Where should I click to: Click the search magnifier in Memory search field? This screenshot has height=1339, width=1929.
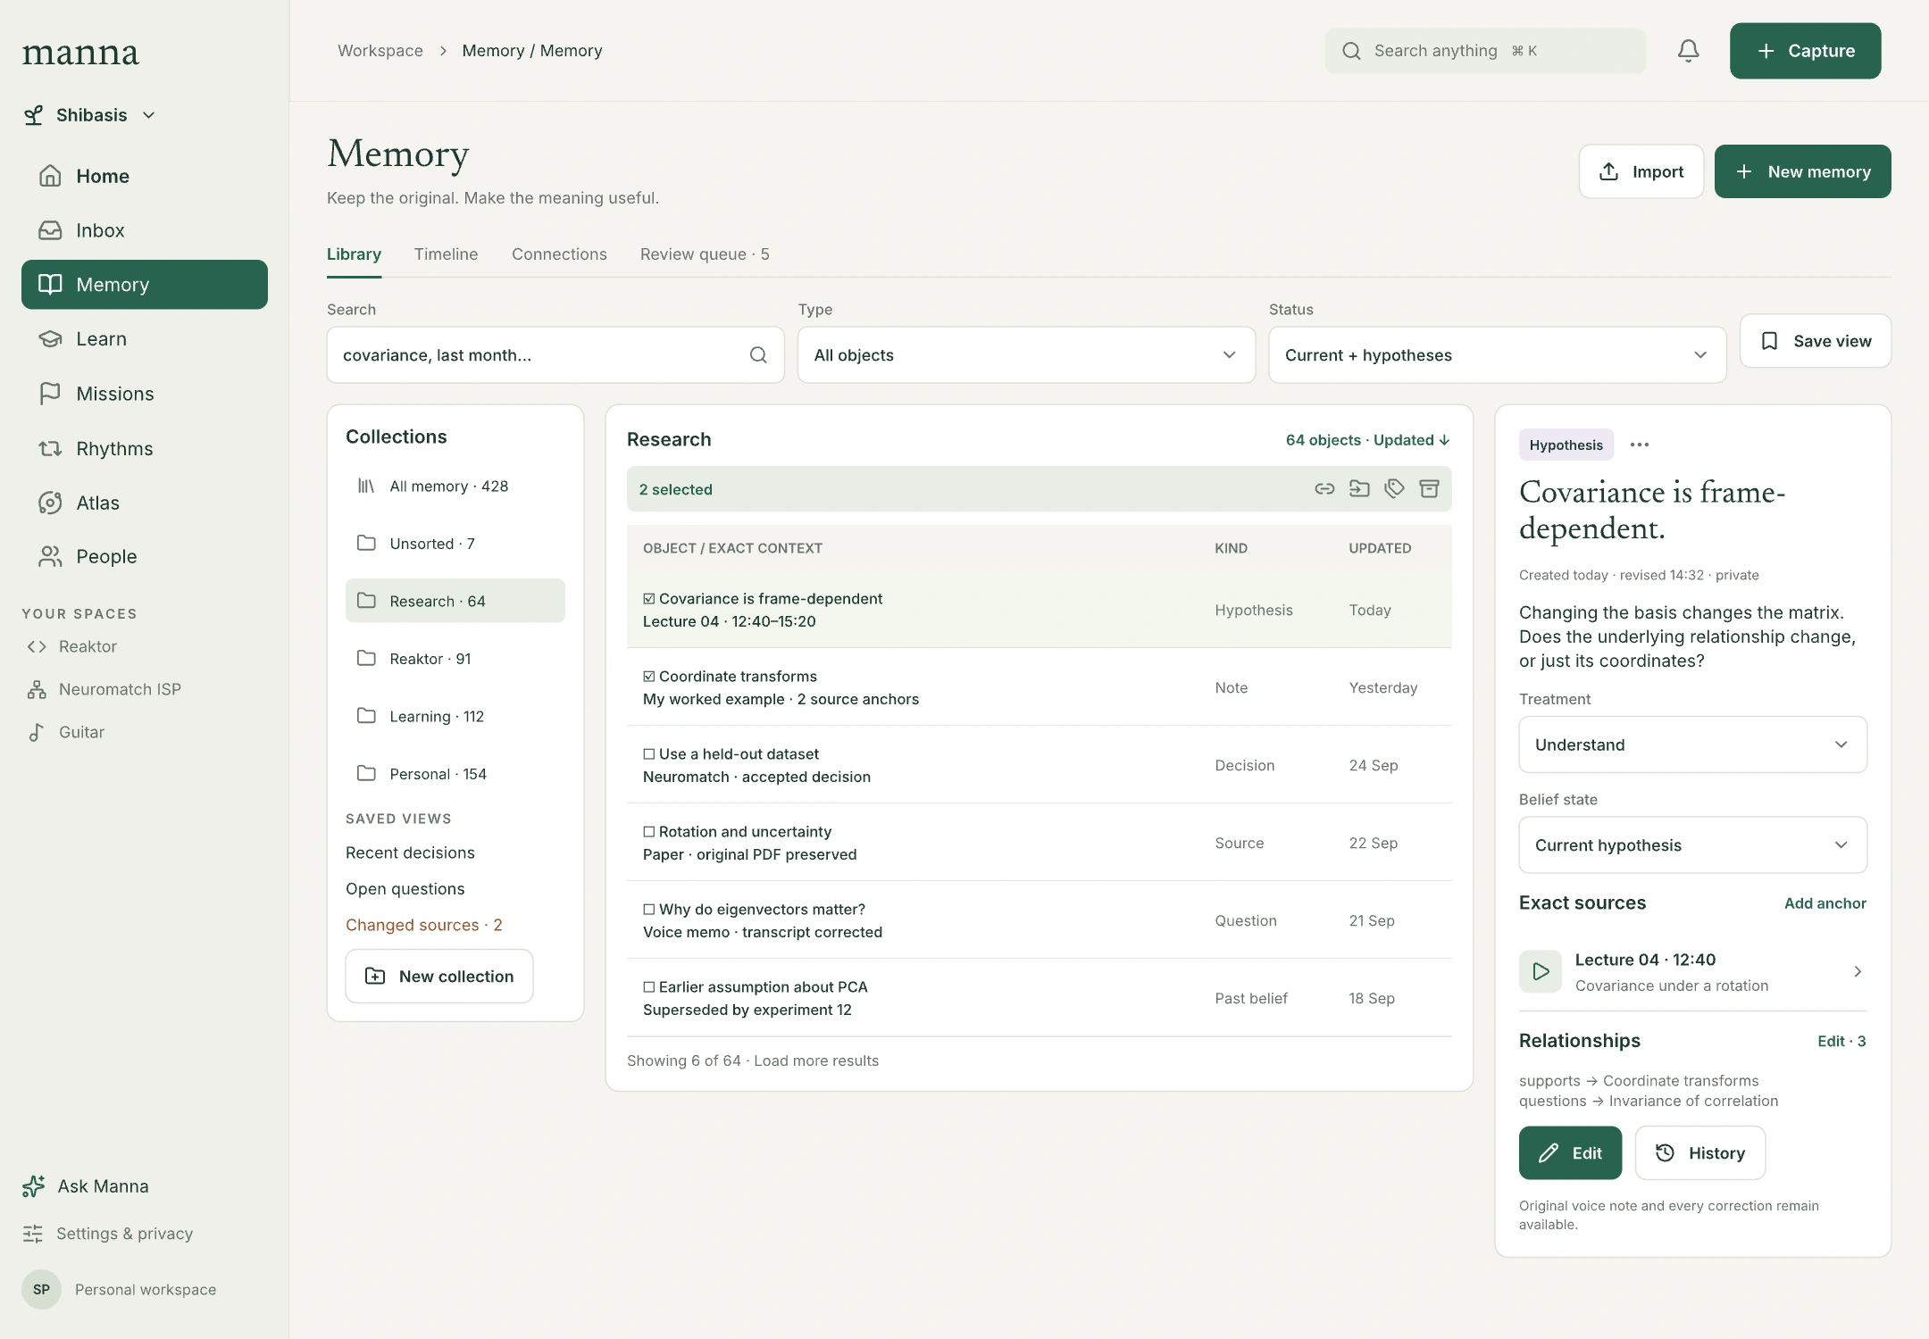point(758,355)
